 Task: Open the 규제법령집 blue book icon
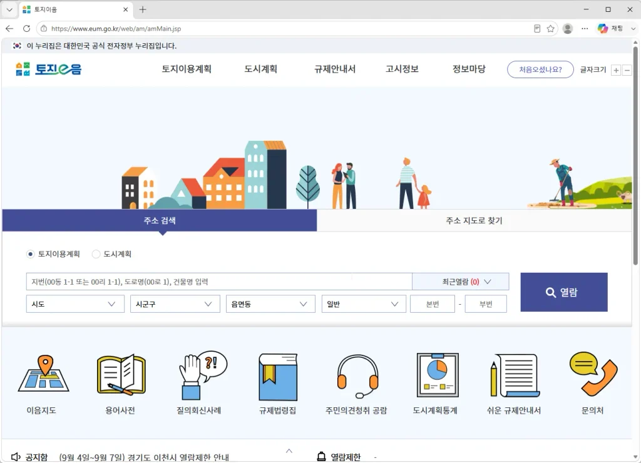point(278,377)
